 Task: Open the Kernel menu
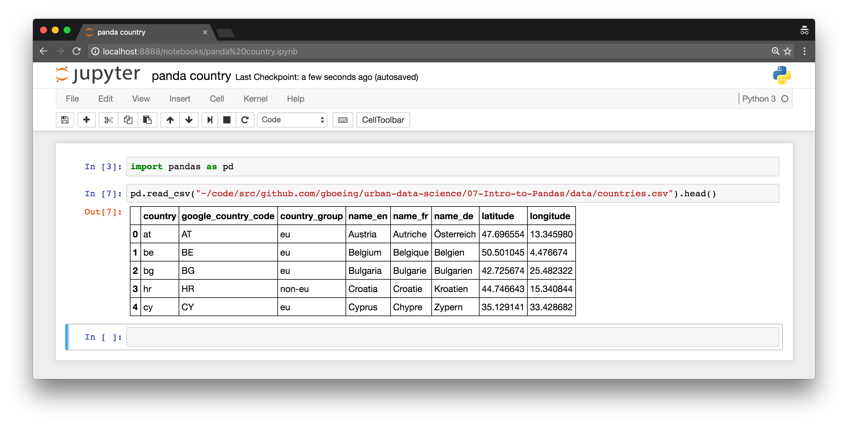[x=255, y=98]
